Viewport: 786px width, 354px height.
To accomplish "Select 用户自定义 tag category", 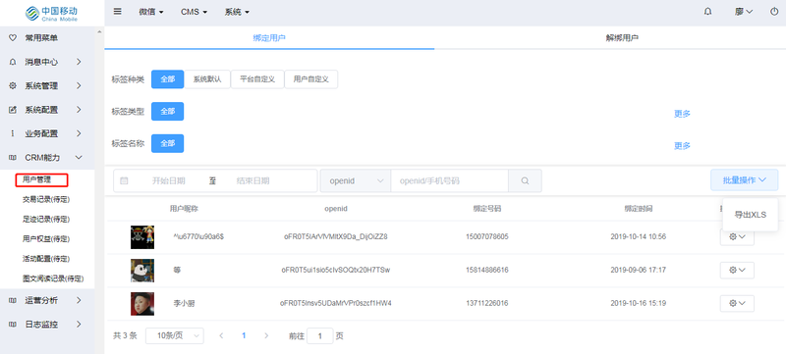I will [311, 79].
